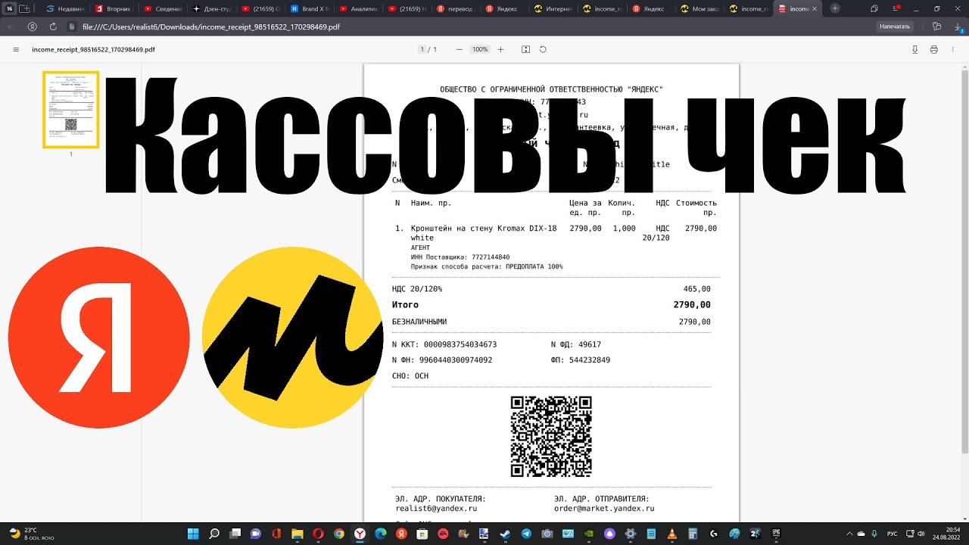Open Windows taskbar search

point(214,534)
